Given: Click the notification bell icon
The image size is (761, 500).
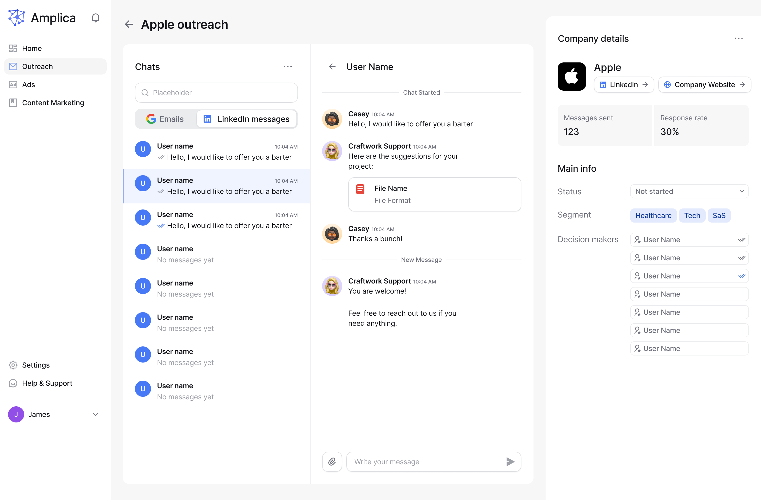Looking at the screenshot, I should coord(95,18).
